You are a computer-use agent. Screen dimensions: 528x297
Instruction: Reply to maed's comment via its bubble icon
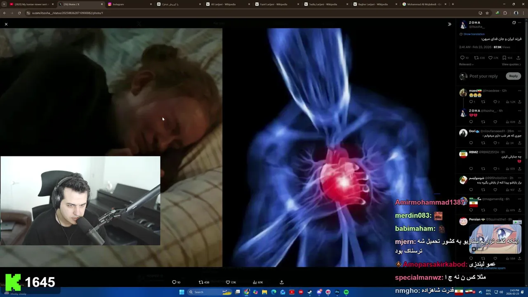coord(471,101)
